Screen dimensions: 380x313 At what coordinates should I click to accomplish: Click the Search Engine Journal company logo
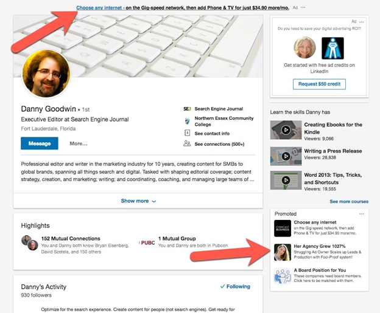pyautogui.click(x=187, y=109)
